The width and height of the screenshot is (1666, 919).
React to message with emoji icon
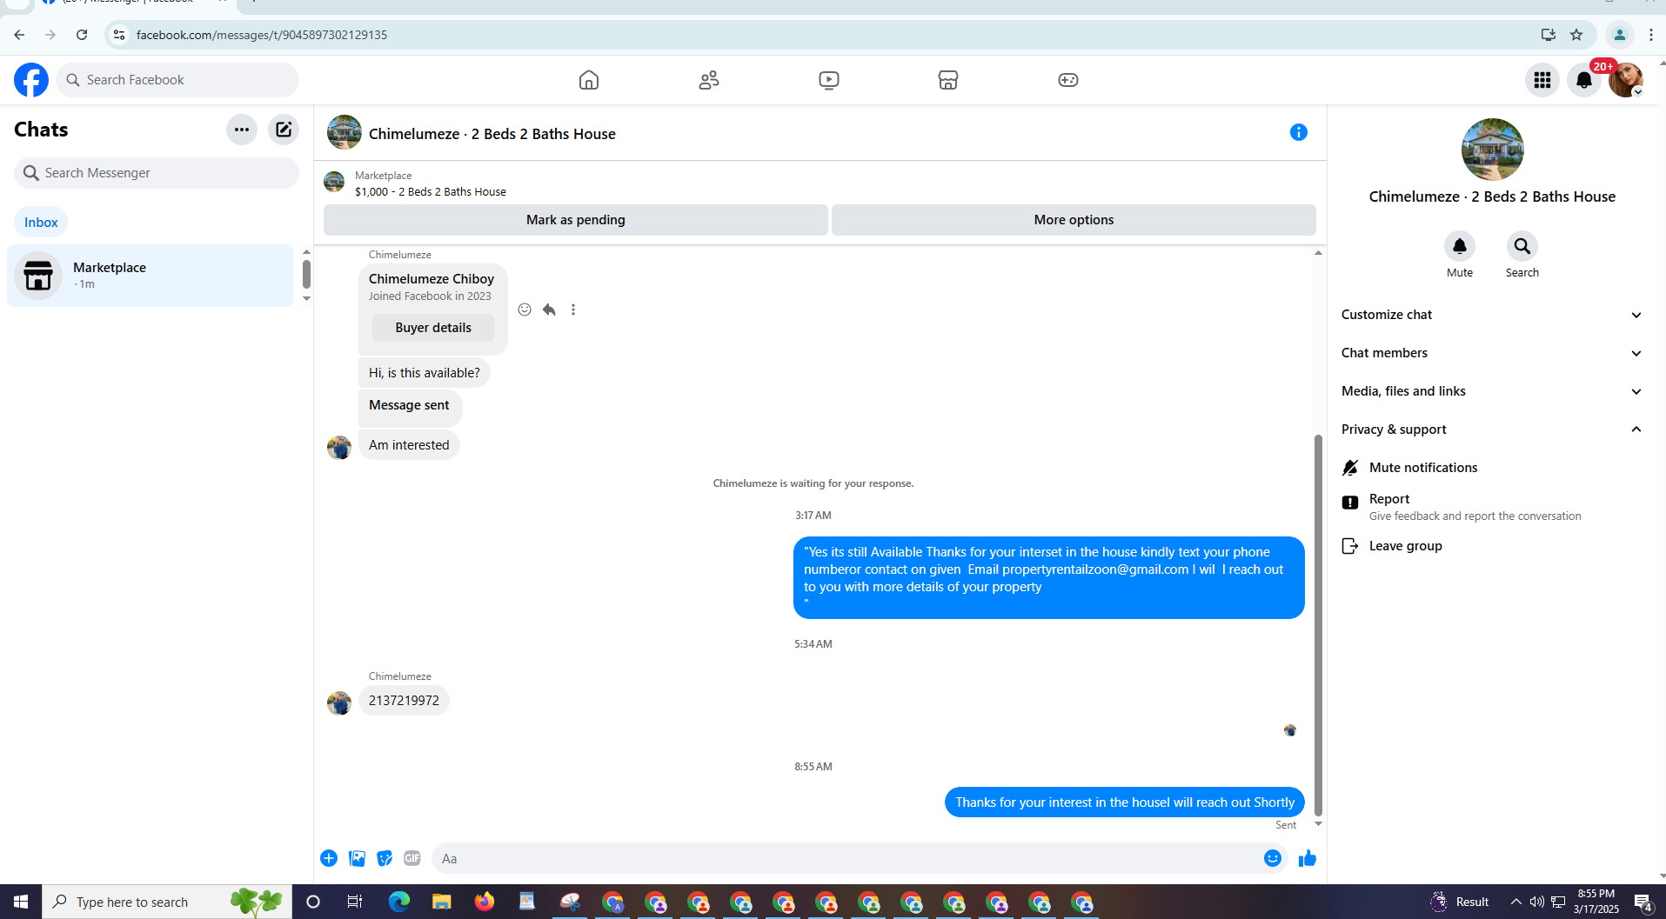pos(525,310)
